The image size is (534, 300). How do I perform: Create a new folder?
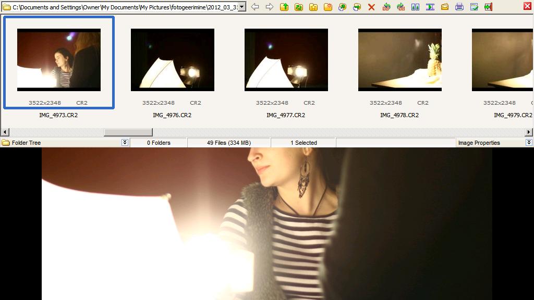(x=328, y=7)
